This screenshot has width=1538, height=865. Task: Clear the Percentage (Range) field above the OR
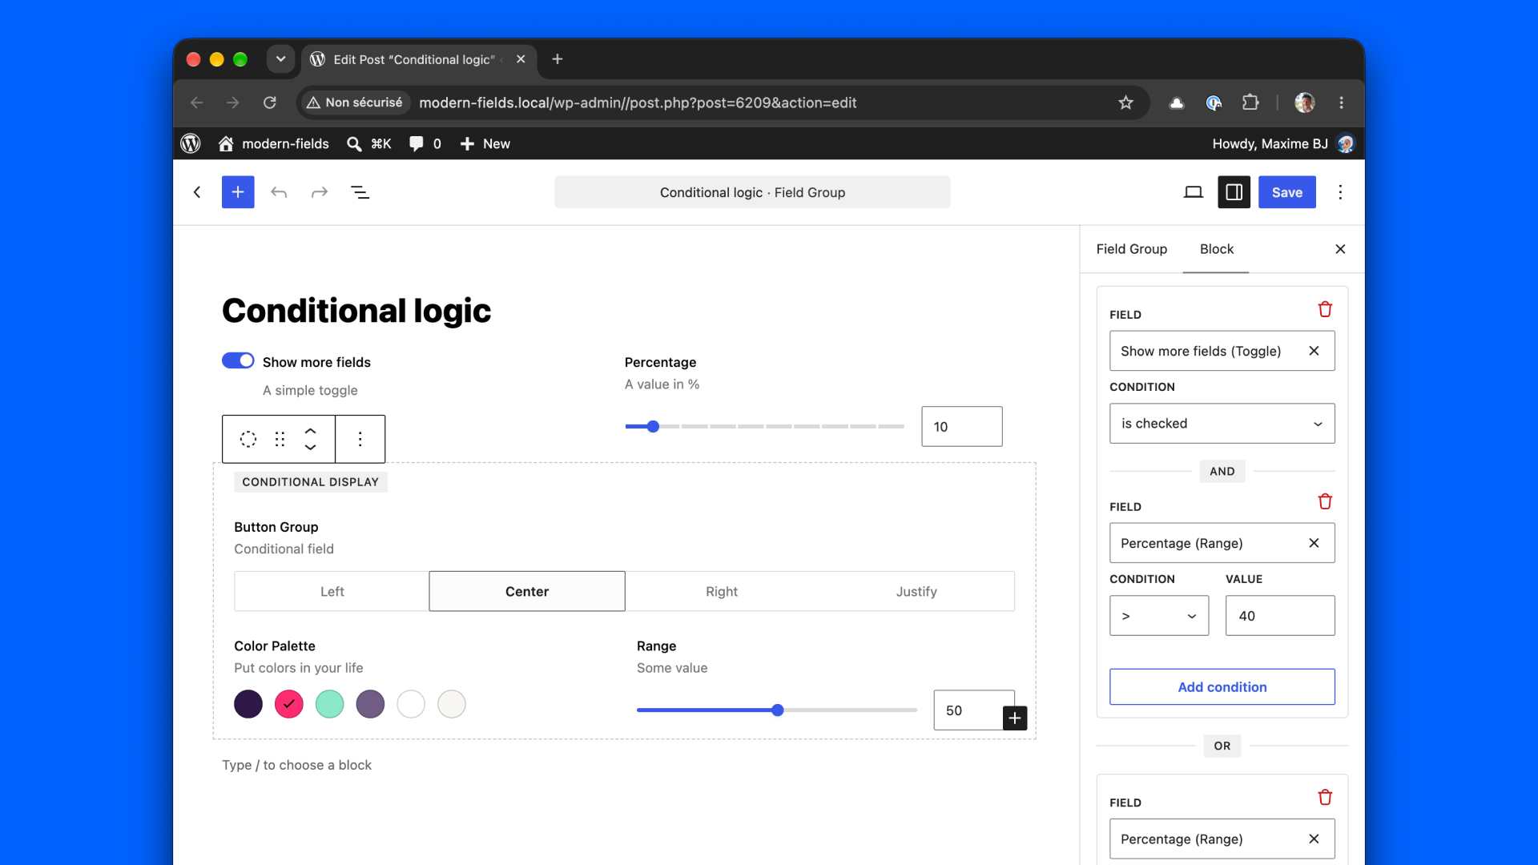click(1314, 543)
